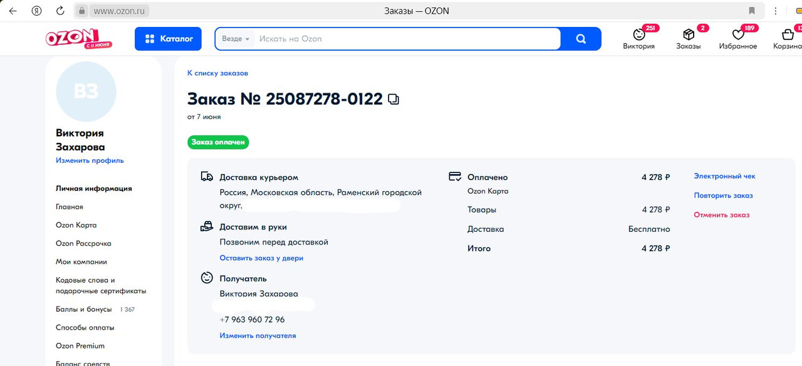Open Ozon Карта in the sidebar
Screen dimensions: 802x366
tap(76, 225)
